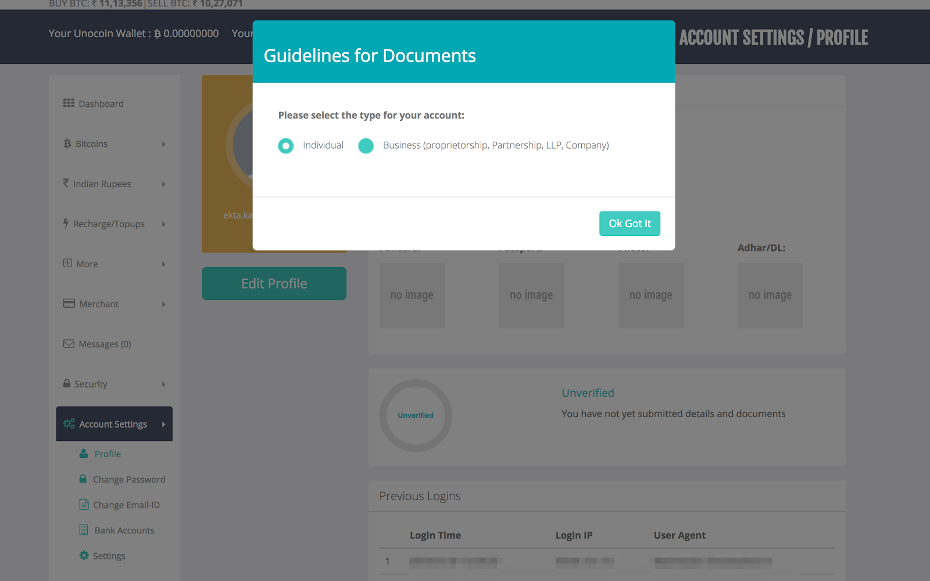Click the Profile person icon
This screenshot has width=930, height=581.
pyautogui.click(x=84, y=453)
